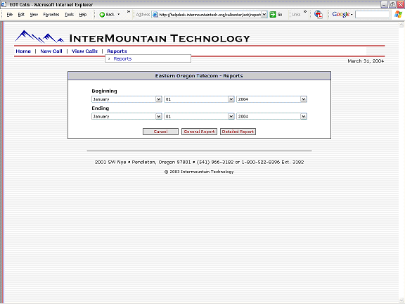Open the Back history dropdown arrow
This screenshot has height=304, width=405.
pos(119,15)
